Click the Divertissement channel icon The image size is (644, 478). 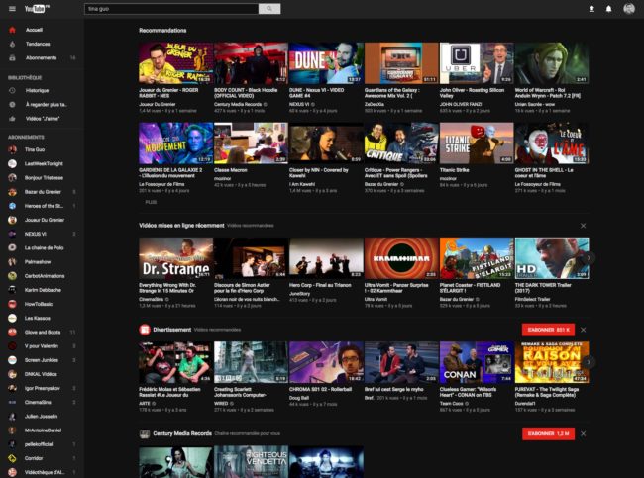145,330
